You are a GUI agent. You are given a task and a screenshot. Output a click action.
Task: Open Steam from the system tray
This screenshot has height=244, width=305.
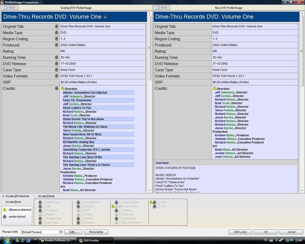[x=281, y=240]
